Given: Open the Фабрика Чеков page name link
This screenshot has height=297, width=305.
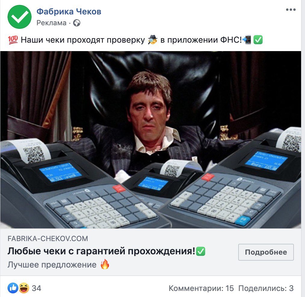Looking at the screenshot, I should click(x=69, y=11).
